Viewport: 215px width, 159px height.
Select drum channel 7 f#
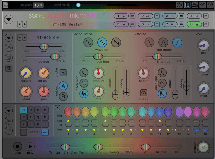click(x=170, y=24)
